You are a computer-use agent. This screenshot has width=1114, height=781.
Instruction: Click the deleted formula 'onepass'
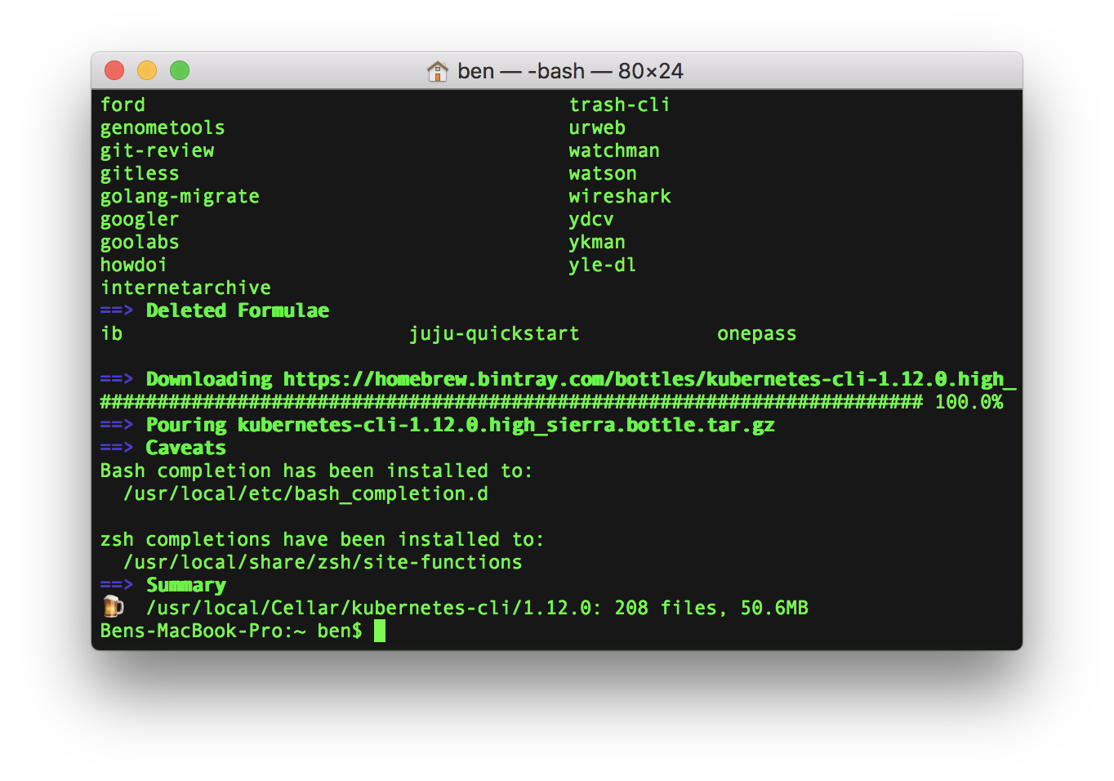point(756,333)
